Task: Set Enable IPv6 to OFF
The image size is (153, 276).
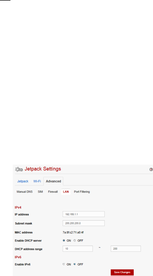Action: coord(74,264)
